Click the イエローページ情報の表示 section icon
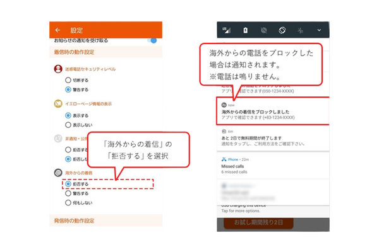Screen dimensions: 379x252 57,103
